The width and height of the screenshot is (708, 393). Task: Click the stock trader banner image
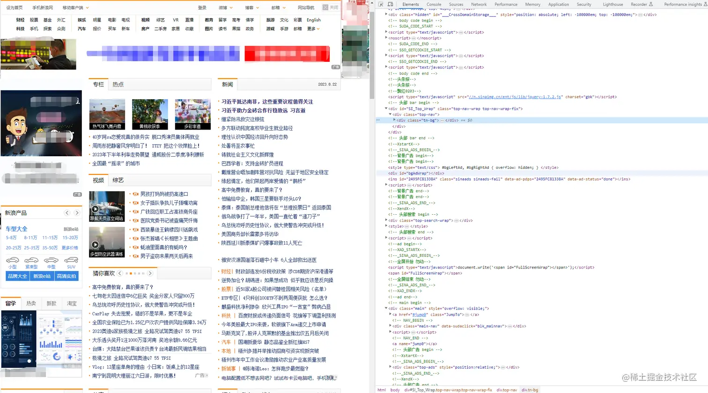coord(38,54)
